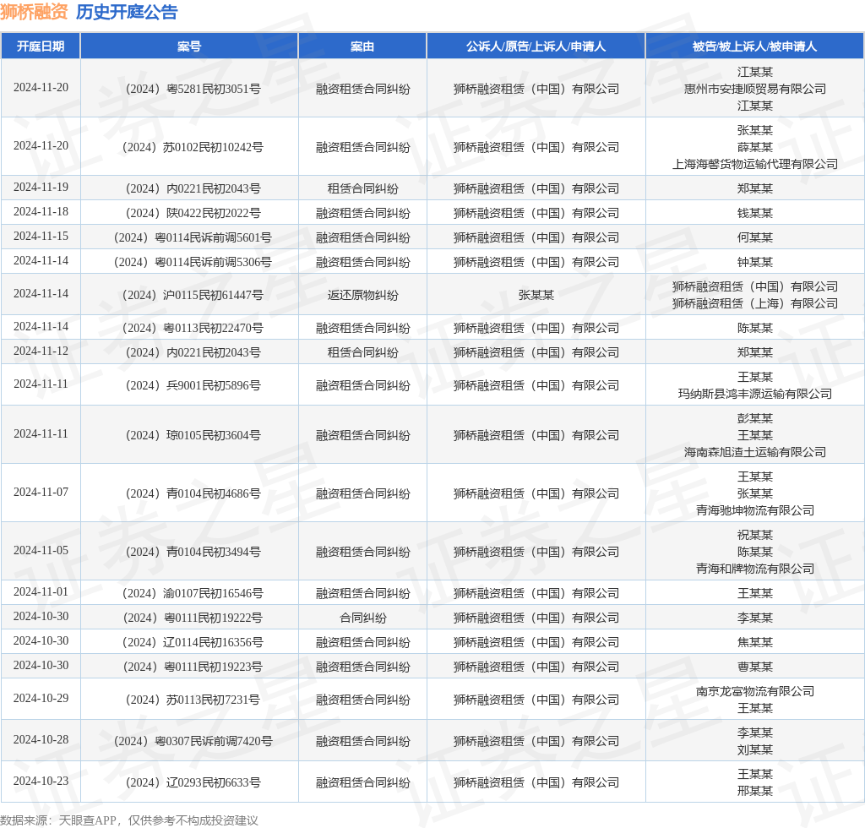Select the 案号 column header
This screenshot has height=828, width=865.
click(189, 46)
